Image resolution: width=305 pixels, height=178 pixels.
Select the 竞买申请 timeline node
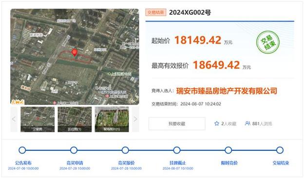[x=74, y=150]
